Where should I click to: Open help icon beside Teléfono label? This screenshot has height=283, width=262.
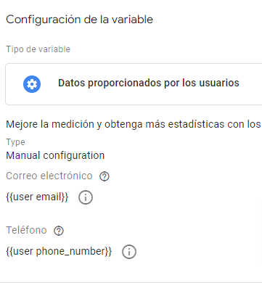pos(59,231)
